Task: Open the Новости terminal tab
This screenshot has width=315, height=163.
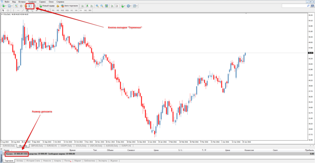Action: click(x=47, y=161)
